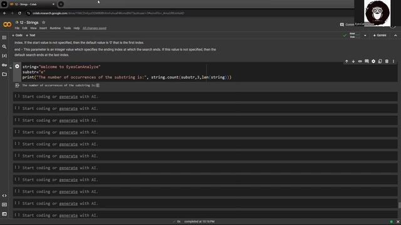This screenshot has width=401, height=225.
Task: Open the Runtime menu
Action: point(55,28)
